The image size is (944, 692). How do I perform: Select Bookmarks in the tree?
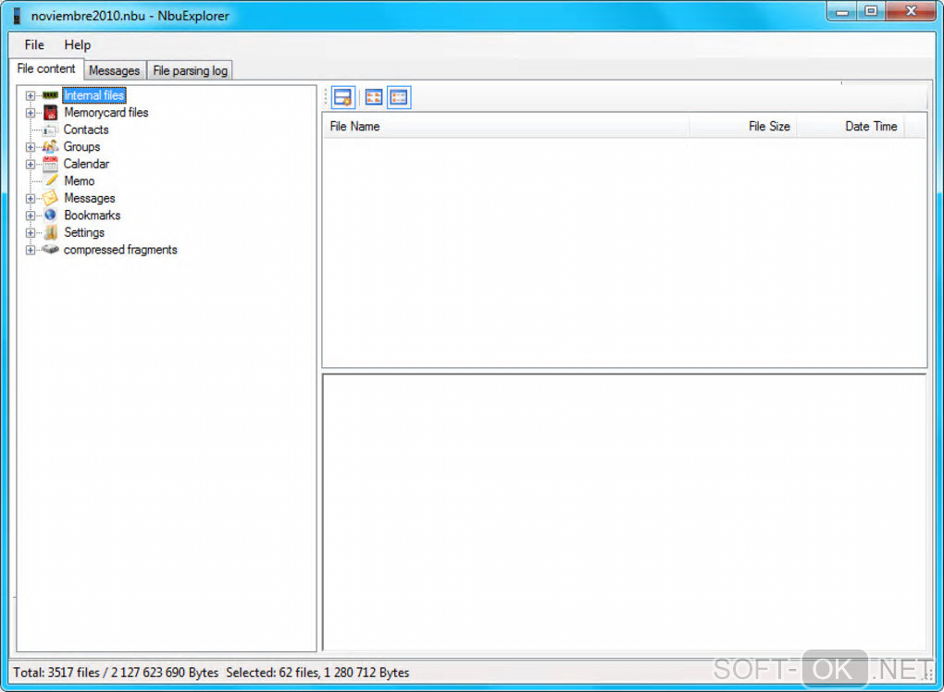93,215
